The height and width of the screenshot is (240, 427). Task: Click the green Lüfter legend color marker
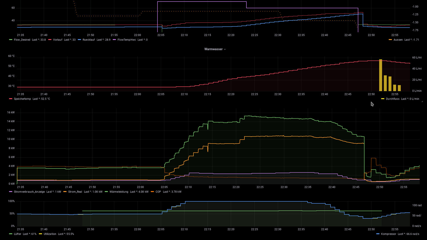11,234
